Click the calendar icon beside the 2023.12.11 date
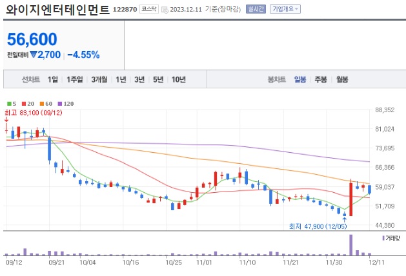 pyautogui.click(x=165, y=10)
